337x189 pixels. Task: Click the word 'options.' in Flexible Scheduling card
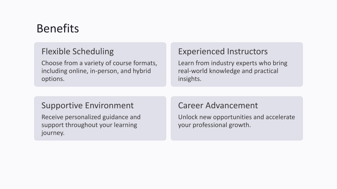[53, 79]
